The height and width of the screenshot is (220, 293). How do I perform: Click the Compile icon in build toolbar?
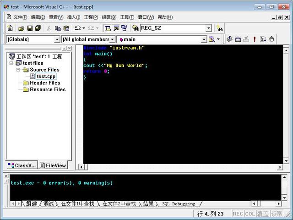[229, 39]
